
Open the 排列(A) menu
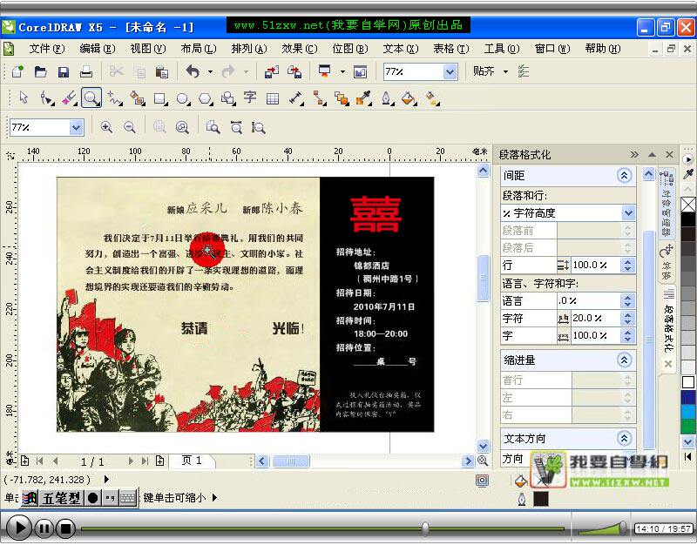(249, 49)
